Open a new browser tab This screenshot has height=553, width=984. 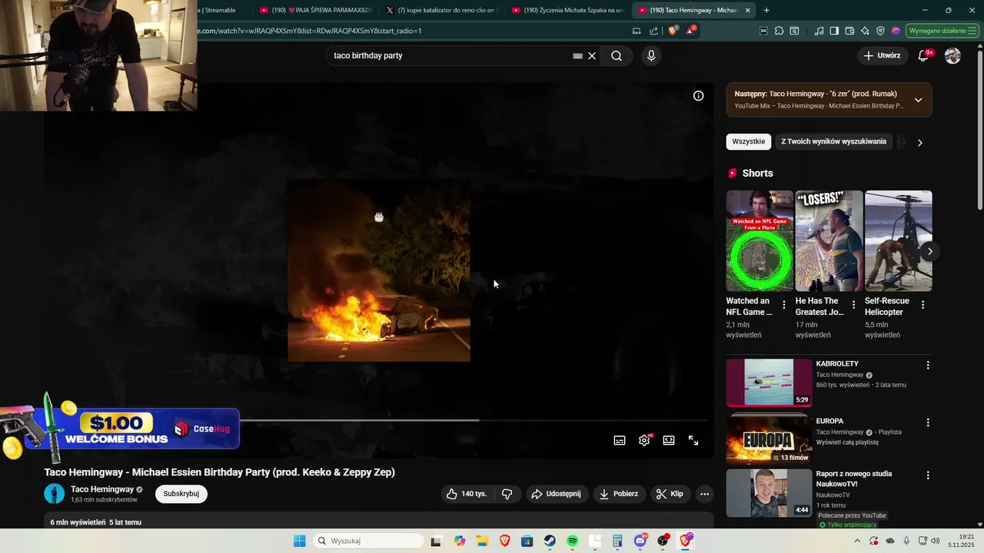766,10
